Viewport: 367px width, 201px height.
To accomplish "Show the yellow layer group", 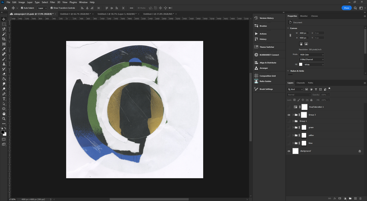I will 289,136.
